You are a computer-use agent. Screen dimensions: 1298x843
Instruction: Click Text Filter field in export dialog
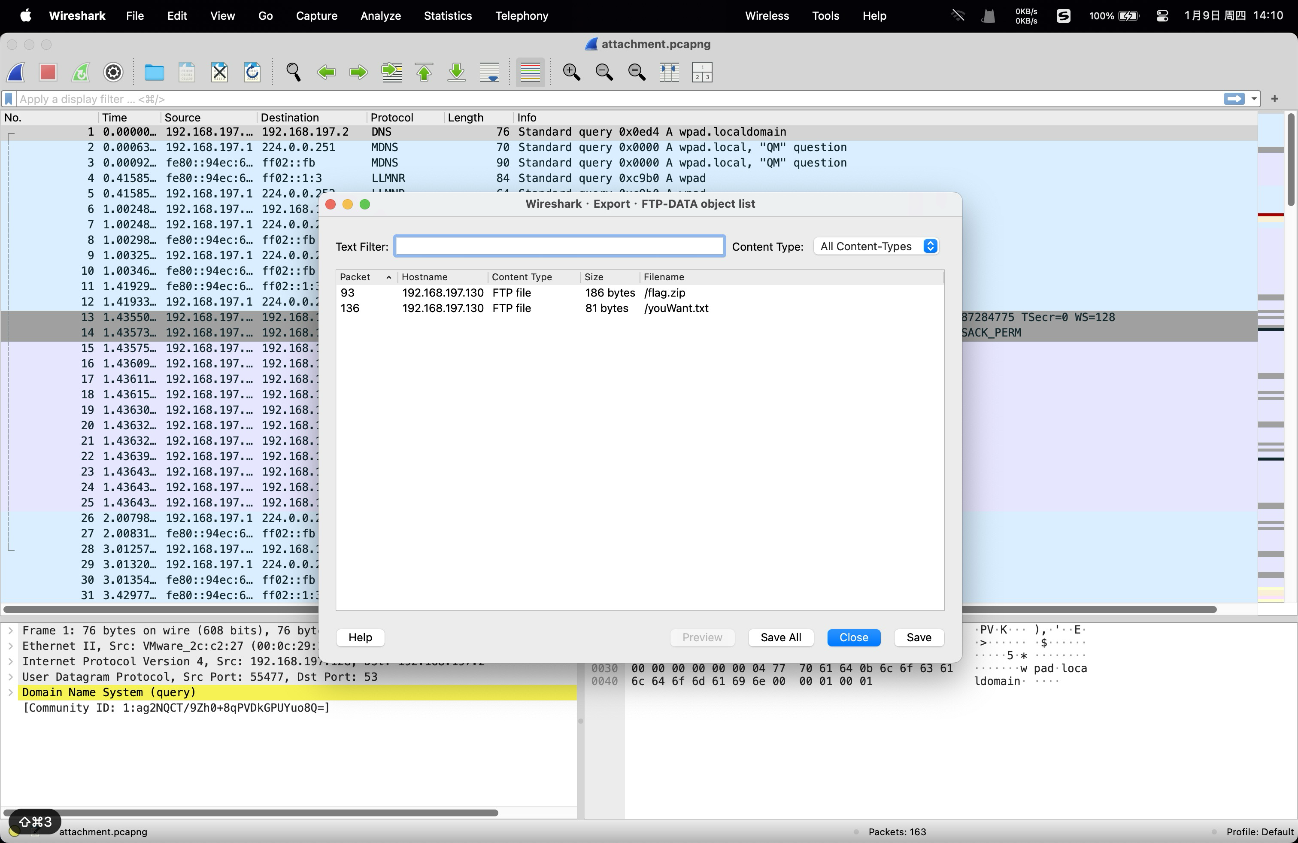pyautogui.click(x=560, y=246)
